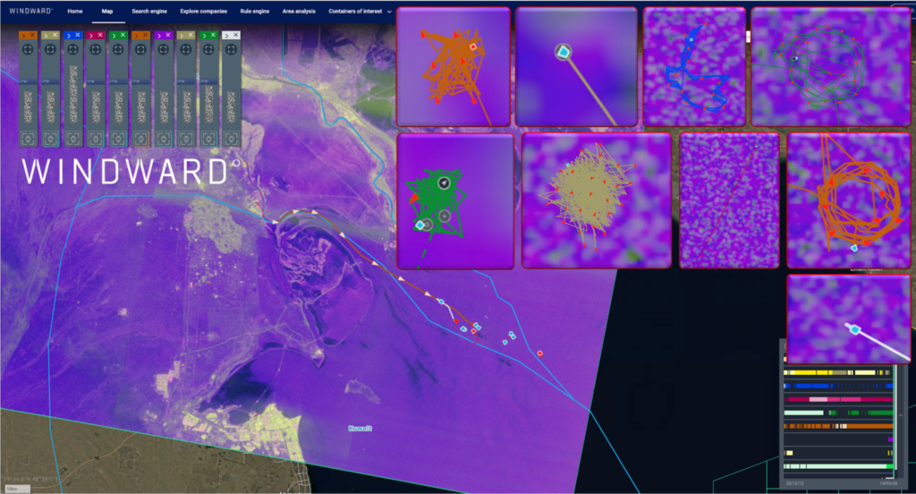Click the orange activity row in timeline
916x494 pixels.
838,426
